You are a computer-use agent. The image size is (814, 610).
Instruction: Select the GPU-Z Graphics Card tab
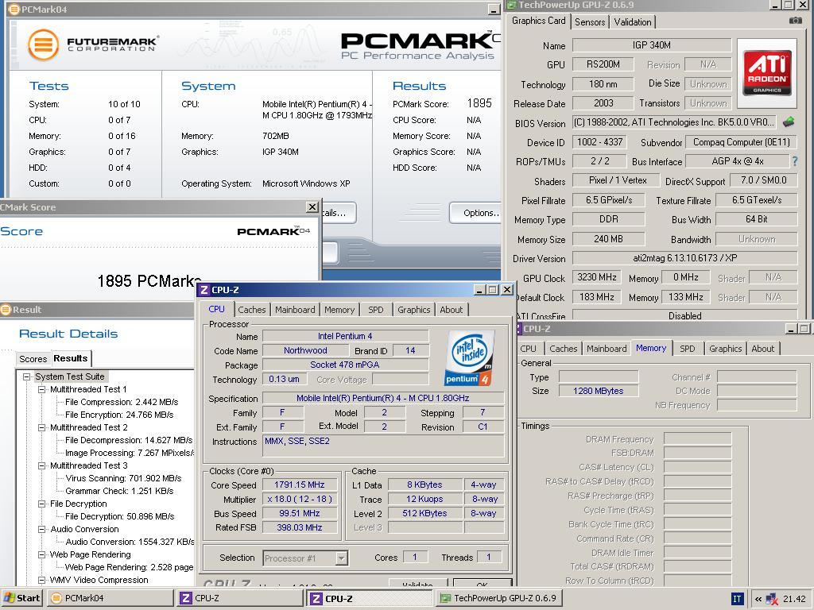(538, 21)
